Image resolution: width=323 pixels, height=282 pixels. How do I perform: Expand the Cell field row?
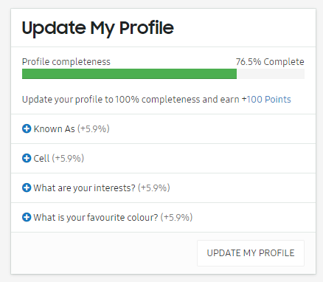(x=163, y=159)
